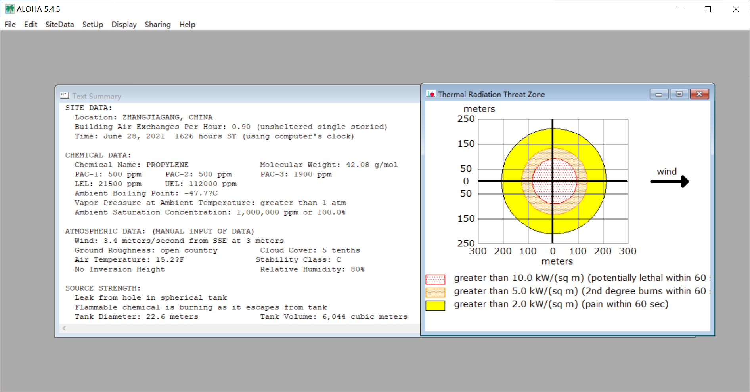Click the red 10.0 kW legend swatch
This screenshot has height=392, width=750.
tap(435, 279)
